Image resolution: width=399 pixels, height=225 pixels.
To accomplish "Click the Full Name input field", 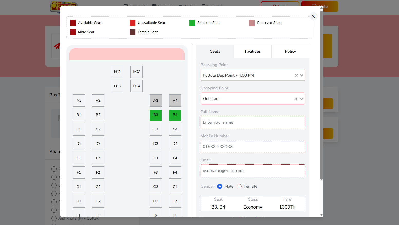I will (x=253, y=122).
